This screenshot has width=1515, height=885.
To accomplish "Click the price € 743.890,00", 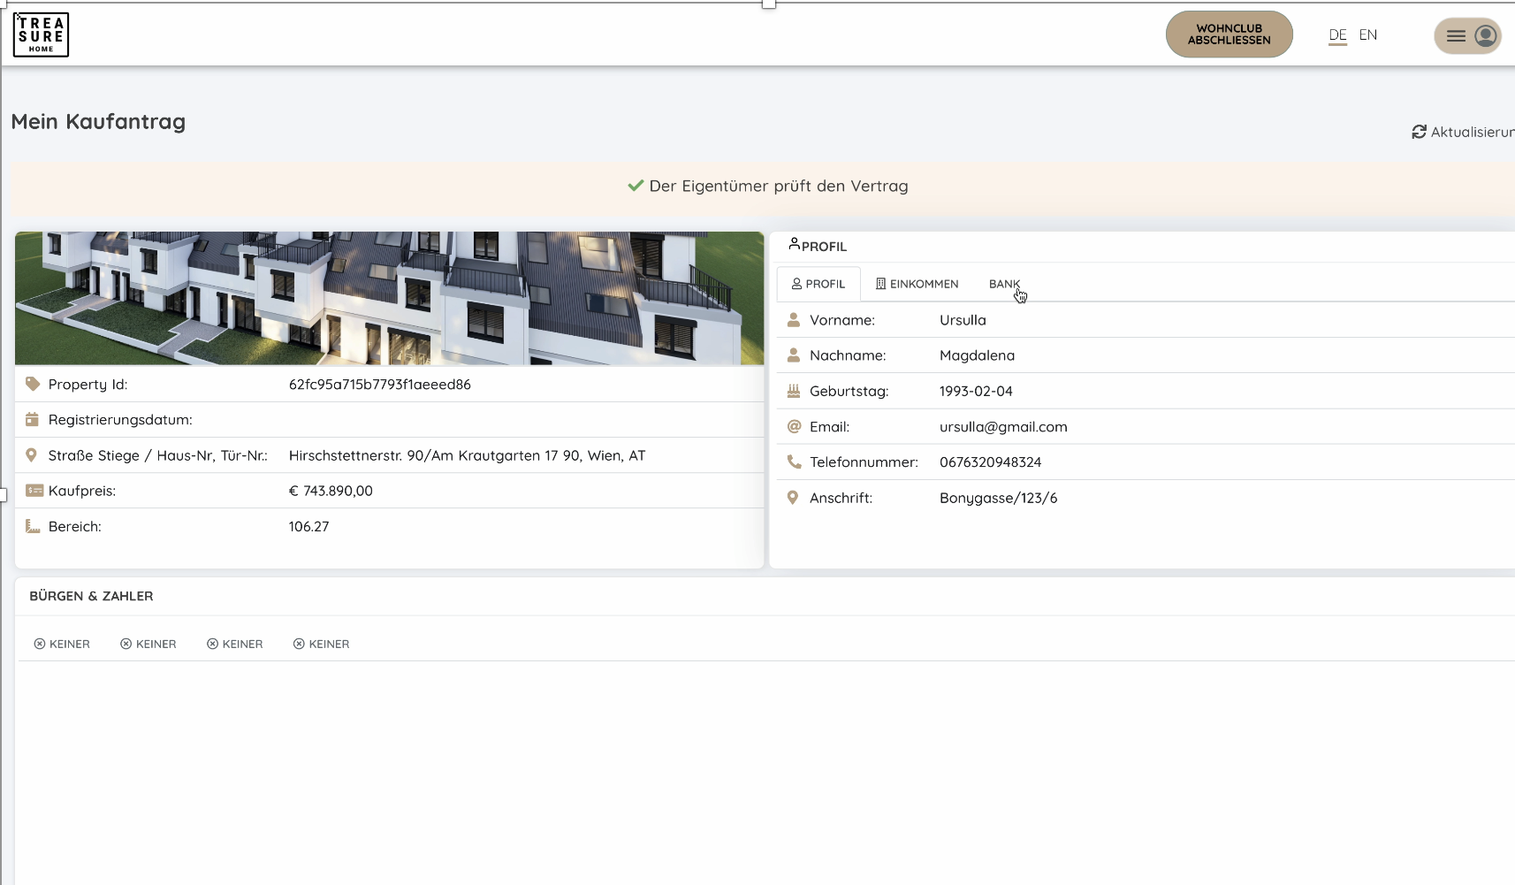I will (331, 491).
